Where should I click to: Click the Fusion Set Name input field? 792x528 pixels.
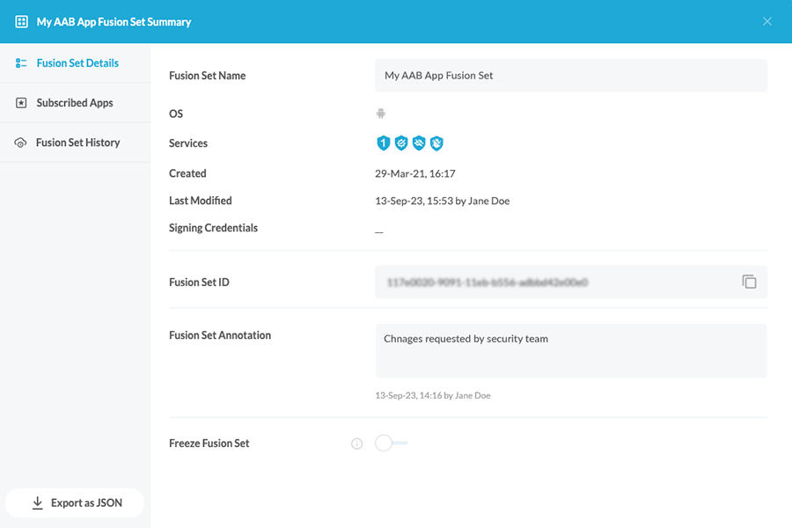tap(570, 76)
